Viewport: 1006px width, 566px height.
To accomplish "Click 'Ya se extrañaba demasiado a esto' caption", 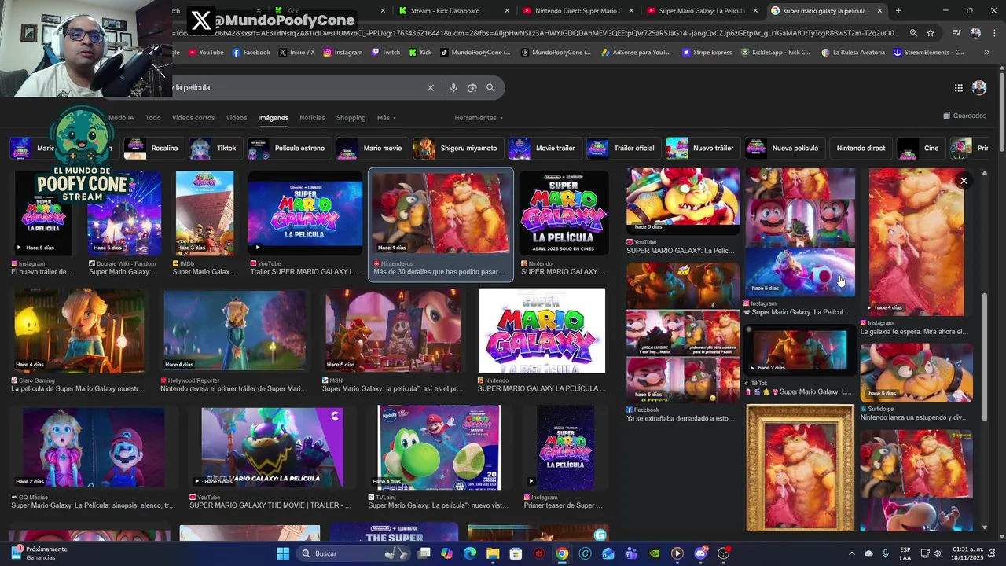I will 682,419.
